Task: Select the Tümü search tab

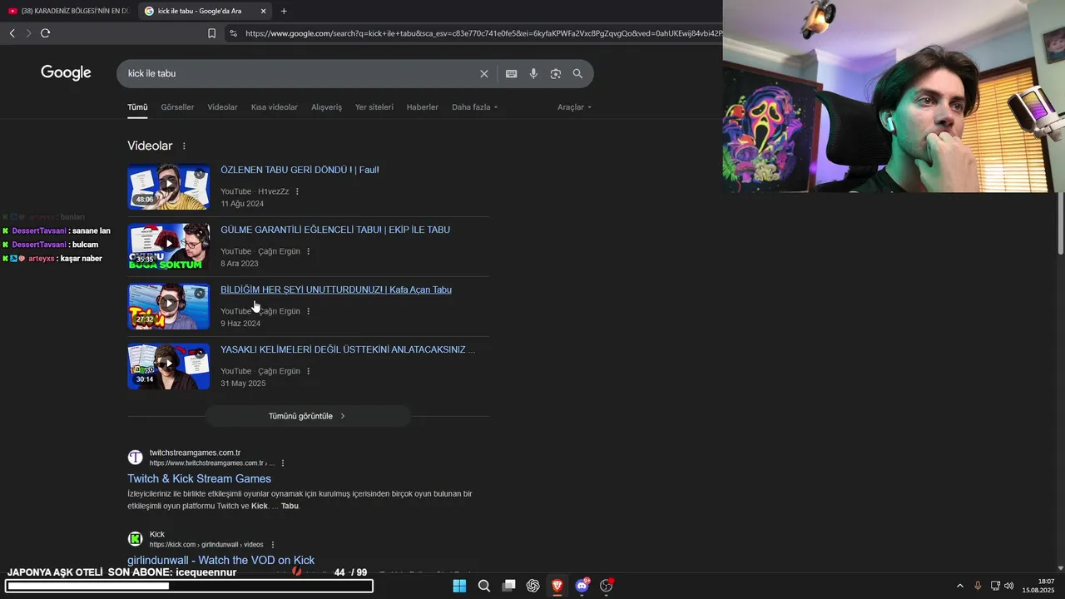Action: pyautogui.click(x=137, y=107)
